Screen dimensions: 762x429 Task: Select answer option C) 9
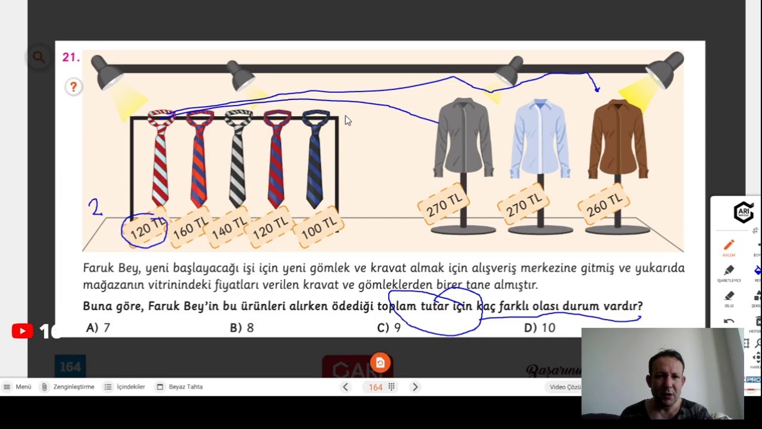pyautogui.click(x=389, y=328)
